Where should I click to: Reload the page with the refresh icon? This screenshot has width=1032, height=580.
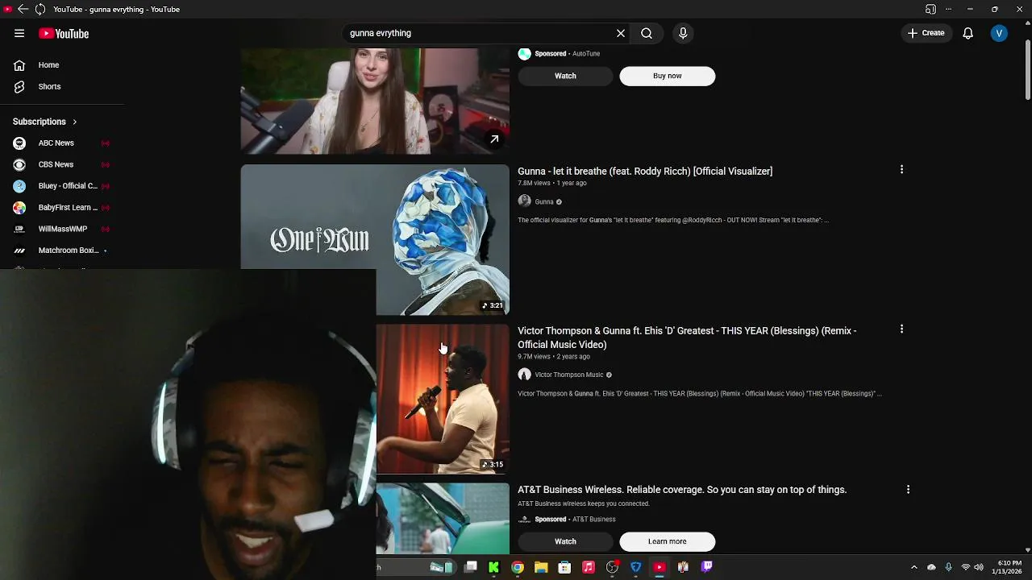(x=40, y=9)
